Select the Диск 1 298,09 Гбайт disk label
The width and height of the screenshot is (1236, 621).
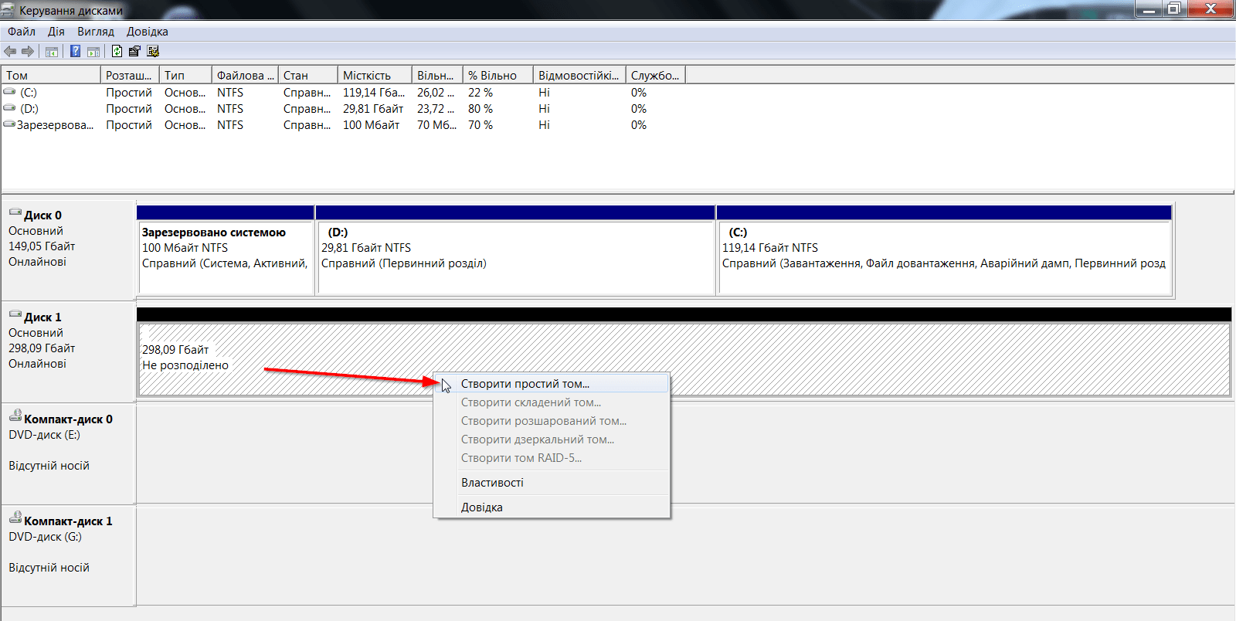[x=68, y=352]
